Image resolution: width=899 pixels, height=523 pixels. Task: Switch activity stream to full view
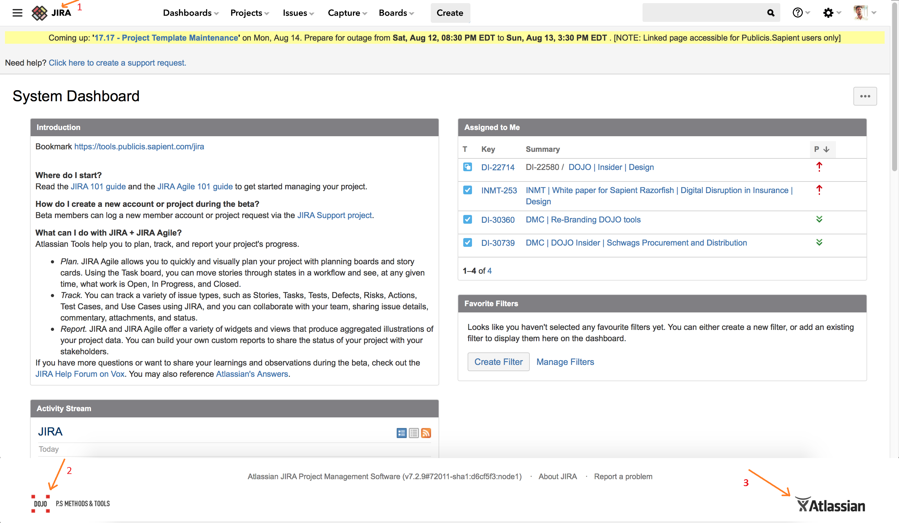coord(401,433)
